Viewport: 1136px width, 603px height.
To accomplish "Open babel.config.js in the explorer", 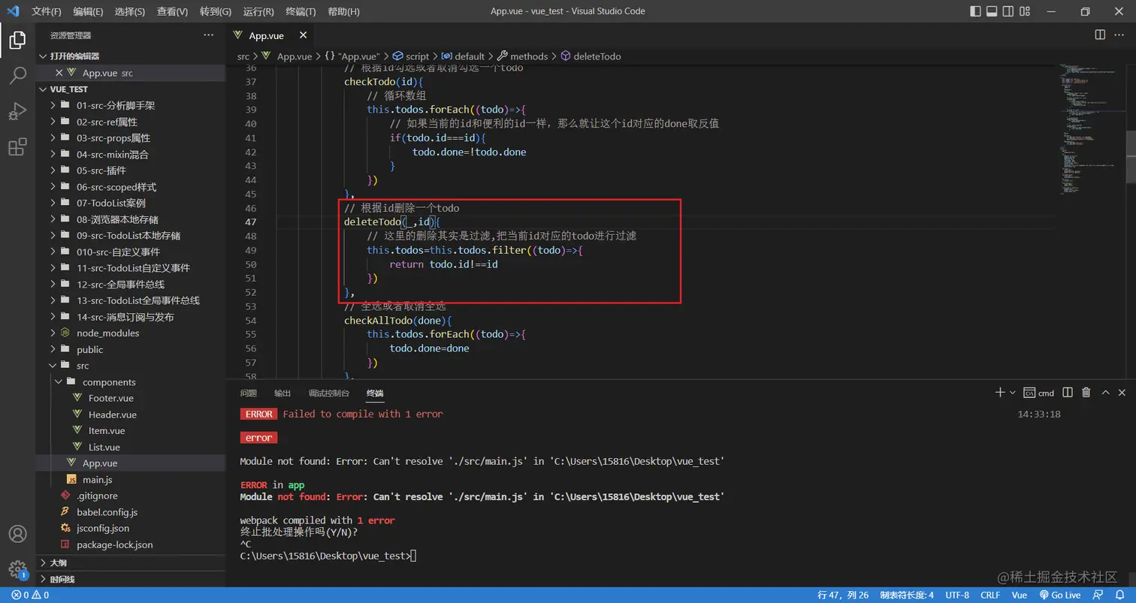I will [131, 512].
